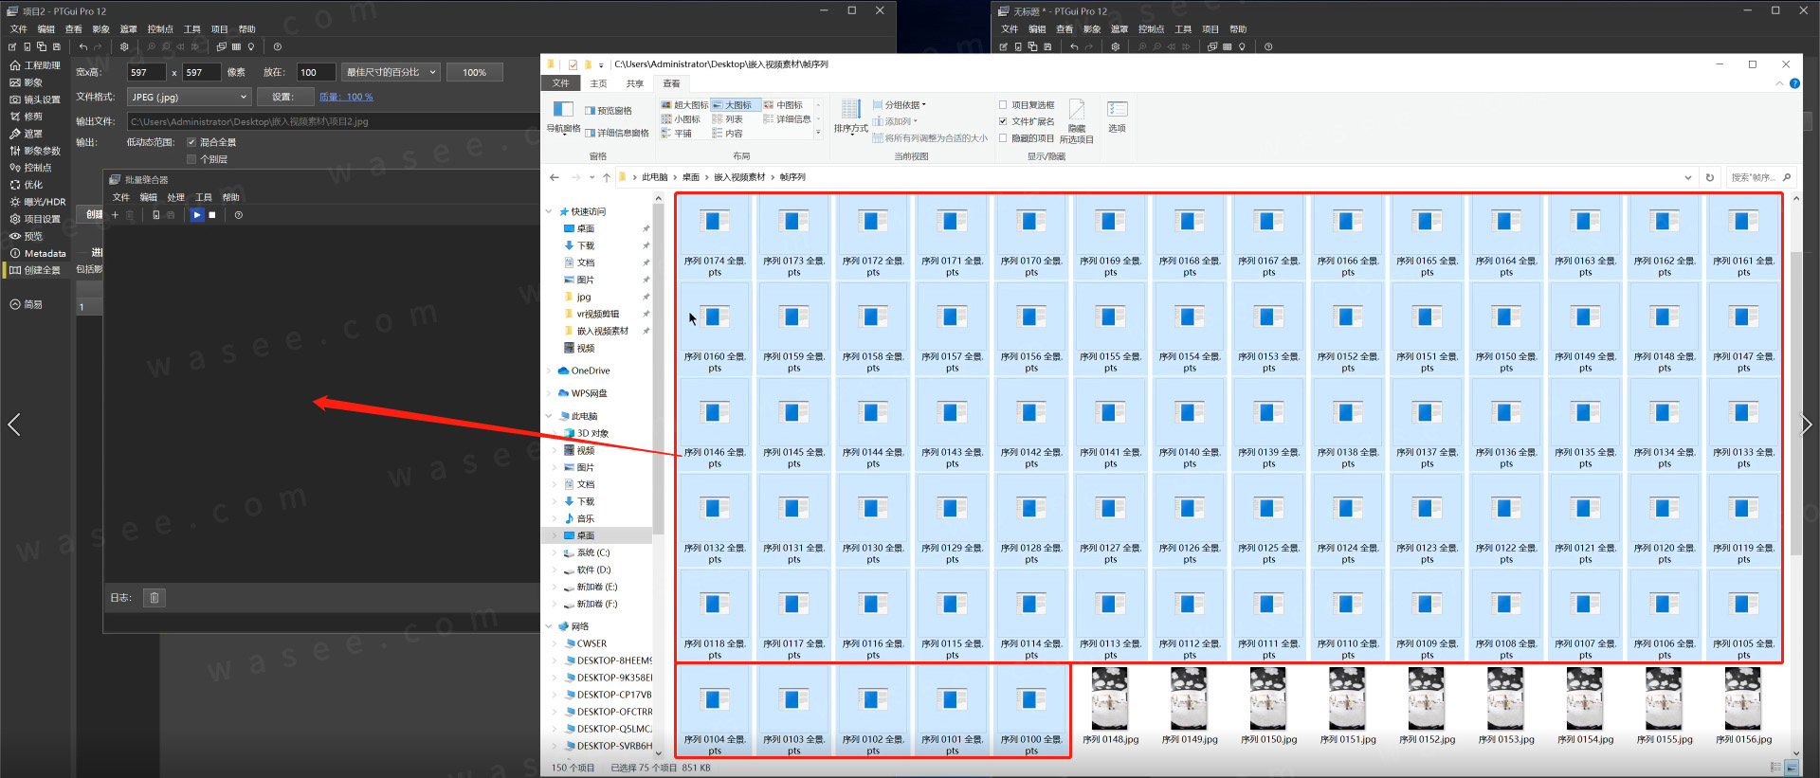Collapse the 快速访问 (Quick access) tree node
The width and height of the screenshot is (1820, 778).
[x=549, y=211]
